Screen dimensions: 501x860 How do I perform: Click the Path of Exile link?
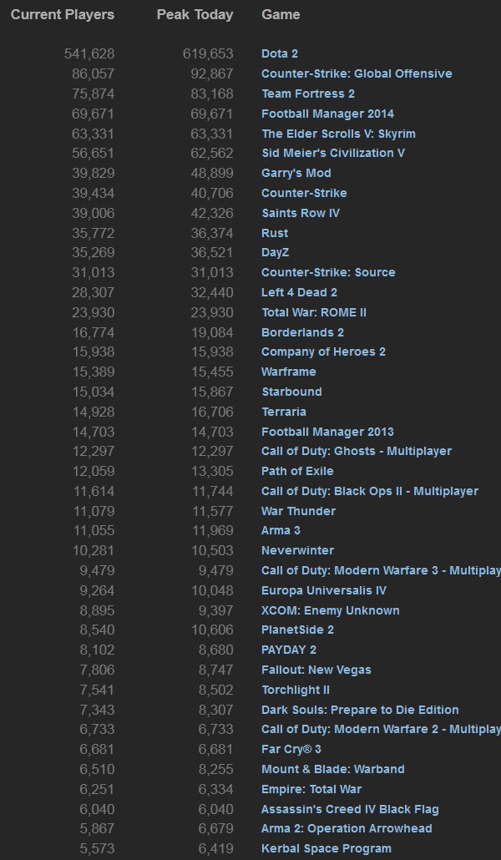[297, 471]
